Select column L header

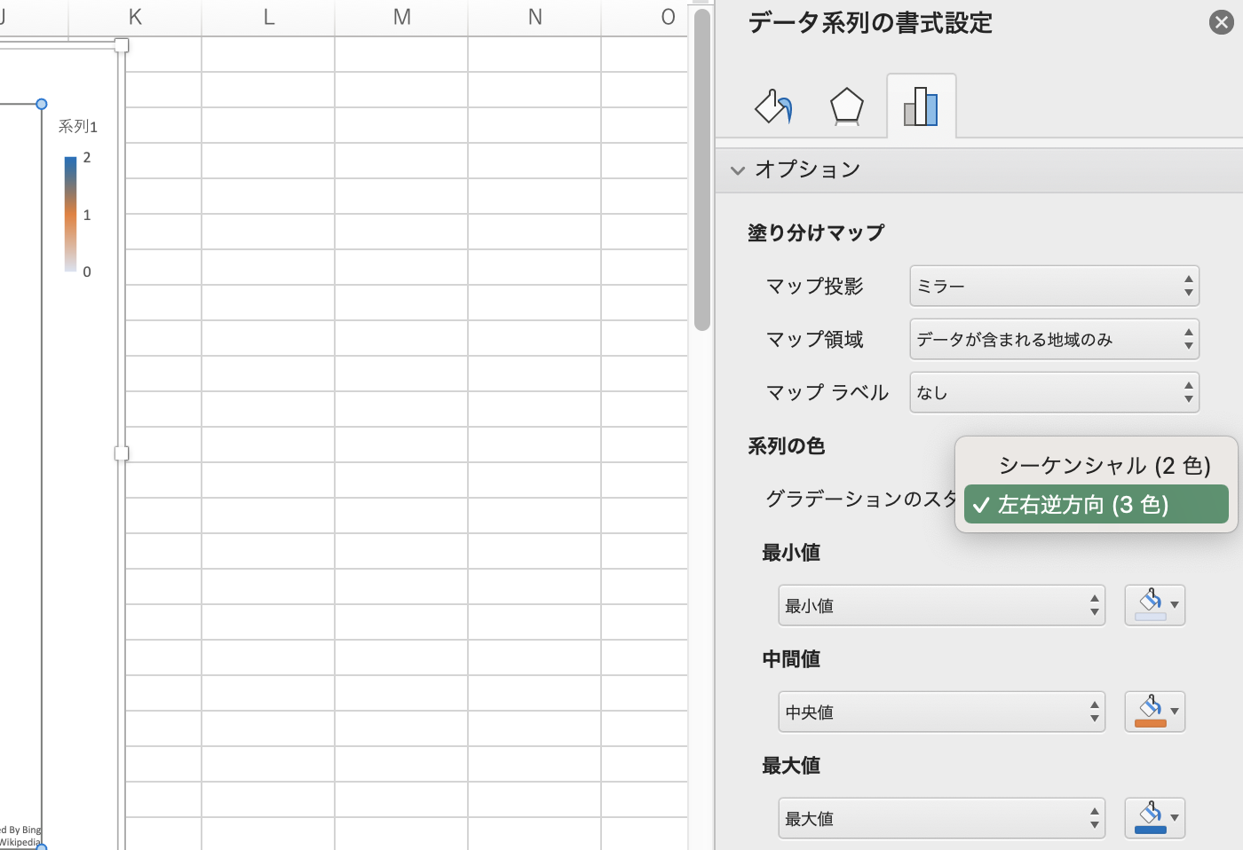click(268, 17)
